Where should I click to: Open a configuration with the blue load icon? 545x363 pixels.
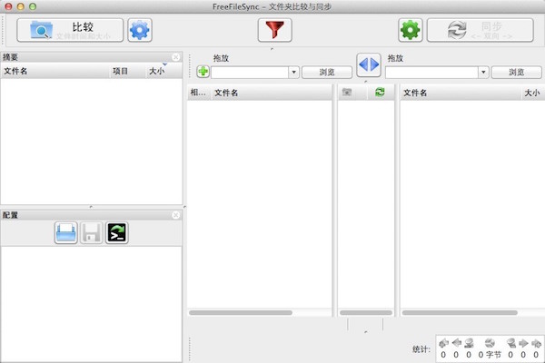click(66, 232)
